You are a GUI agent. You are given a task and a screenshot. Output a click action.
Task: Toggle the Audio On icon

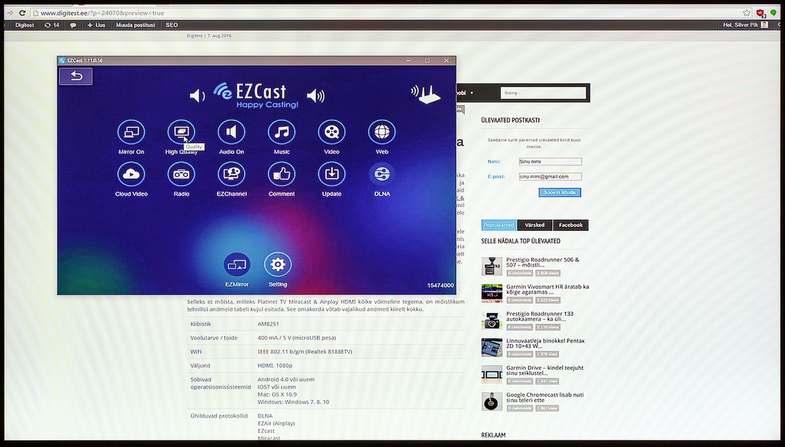tap(231, 132)
